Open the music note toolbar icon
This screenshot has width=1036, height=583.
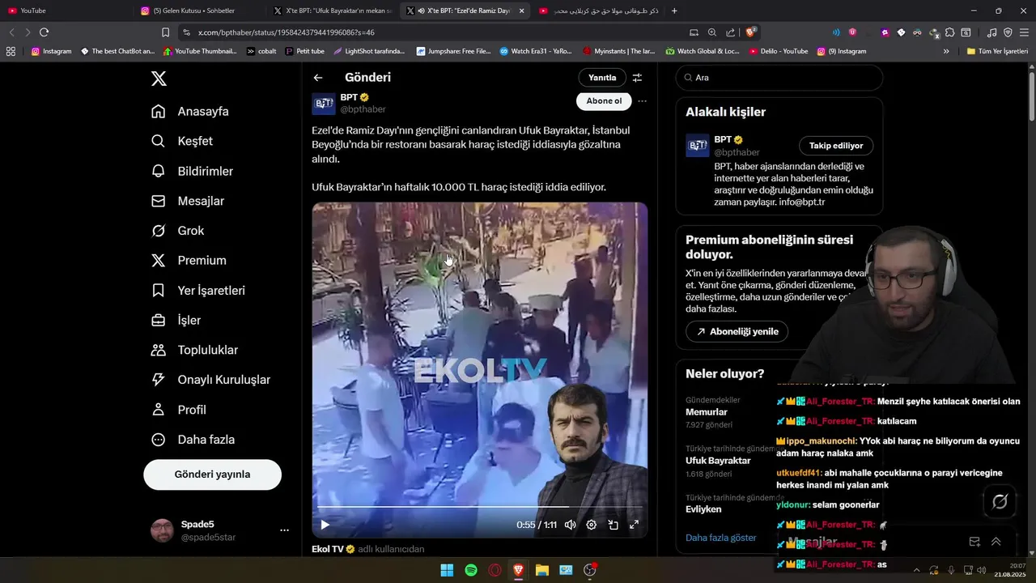[x=992, y=32]
